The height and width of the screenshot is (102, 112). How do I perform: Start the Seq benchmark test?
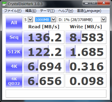pos(14,37)
